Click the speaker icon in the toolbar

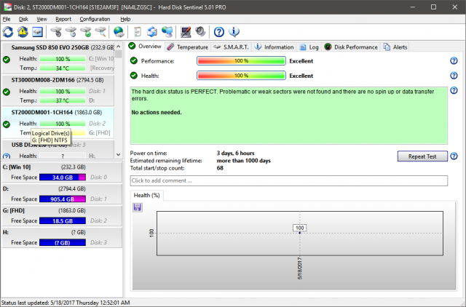click(200, 32)
